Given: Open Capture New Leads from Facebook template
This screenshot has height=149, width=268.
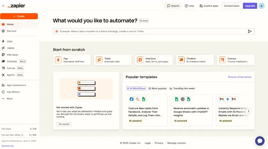Looking at the screenshot, I should tap(147, 110).
